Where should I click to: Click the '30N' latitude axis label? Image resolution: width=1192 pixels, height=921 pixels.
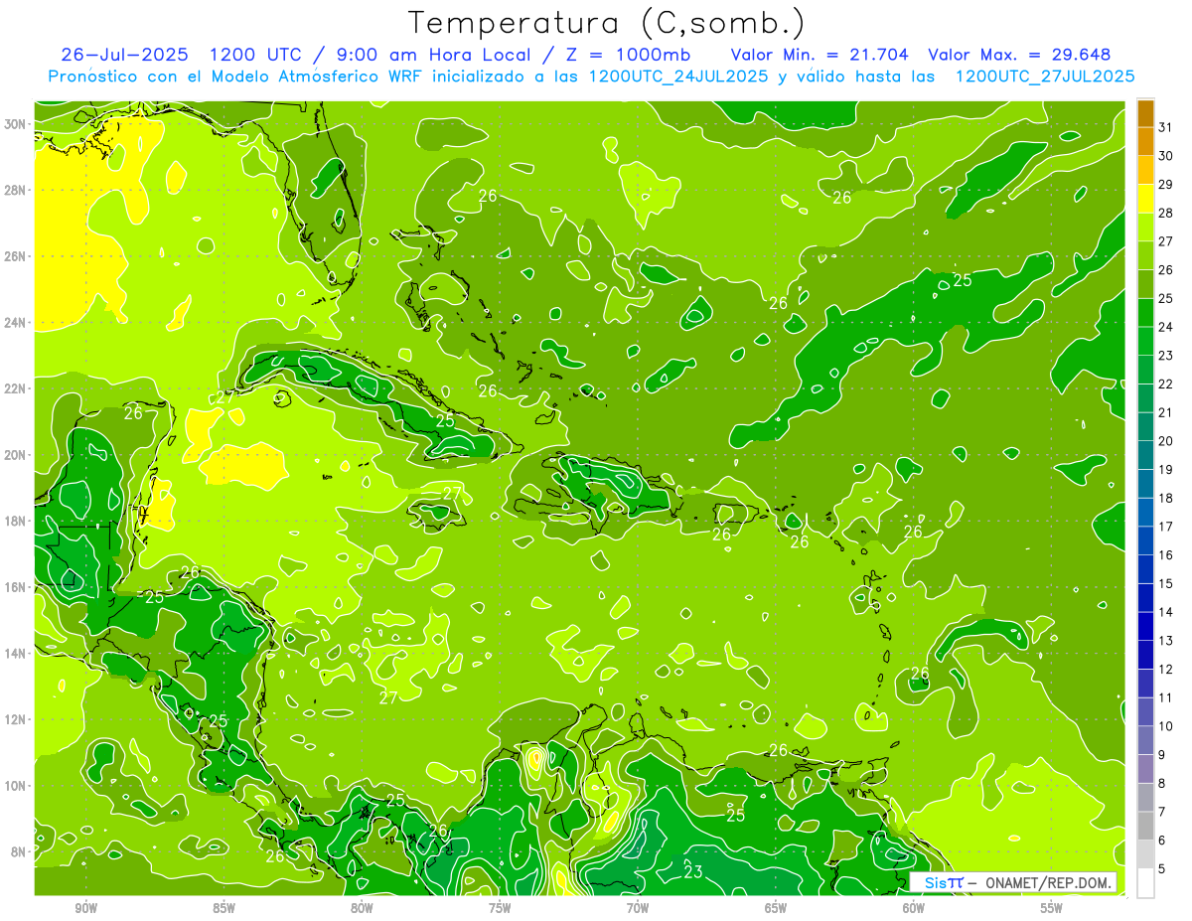(x=15, y=124)
